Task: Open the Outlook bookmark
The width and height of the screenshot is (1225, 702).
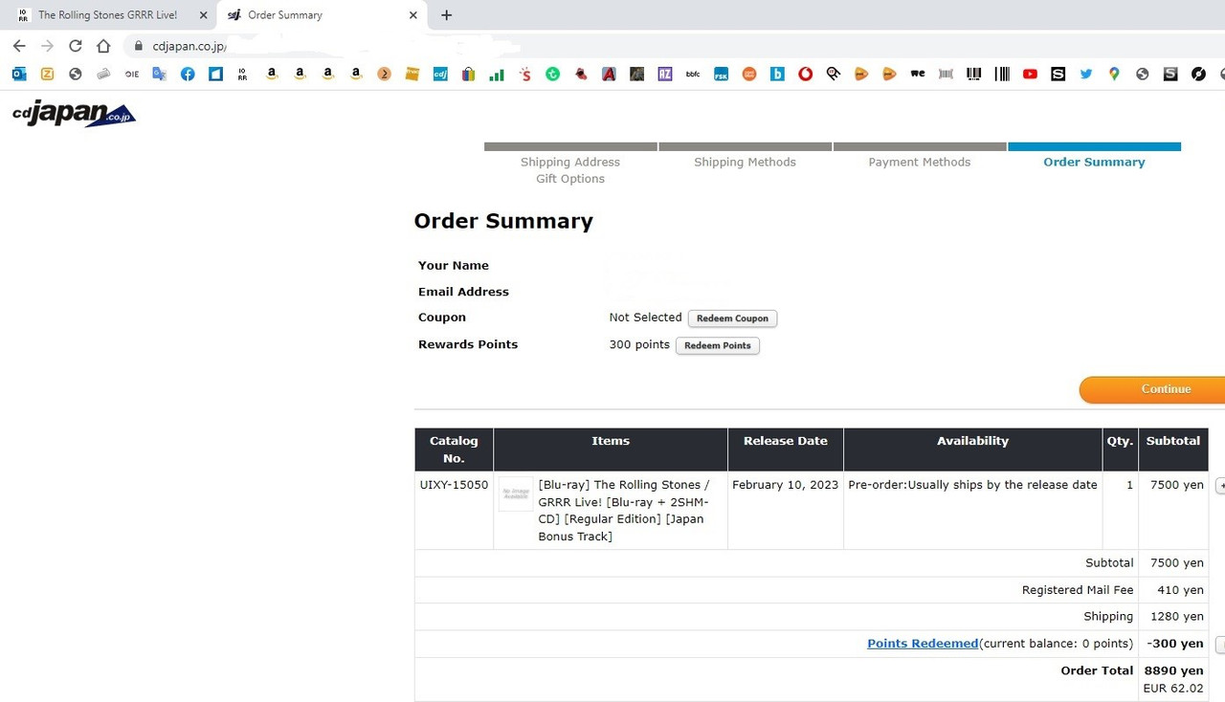Action: pyautogui.click(x=19, y=74)
